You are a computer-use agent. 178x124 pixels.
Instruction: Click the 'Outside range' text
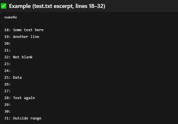pyautogui.click(x=27, y=118)
